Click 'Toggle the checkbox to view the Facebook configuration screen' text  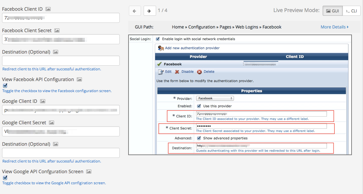tap(57, 91)
